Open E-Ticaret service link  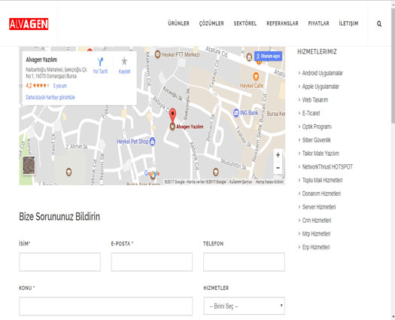[x=311, y=113]
